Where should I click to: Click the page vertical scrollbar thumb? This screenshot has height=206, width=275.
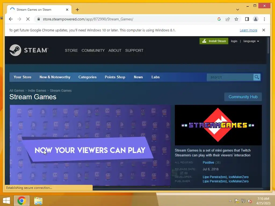(268, 45)
